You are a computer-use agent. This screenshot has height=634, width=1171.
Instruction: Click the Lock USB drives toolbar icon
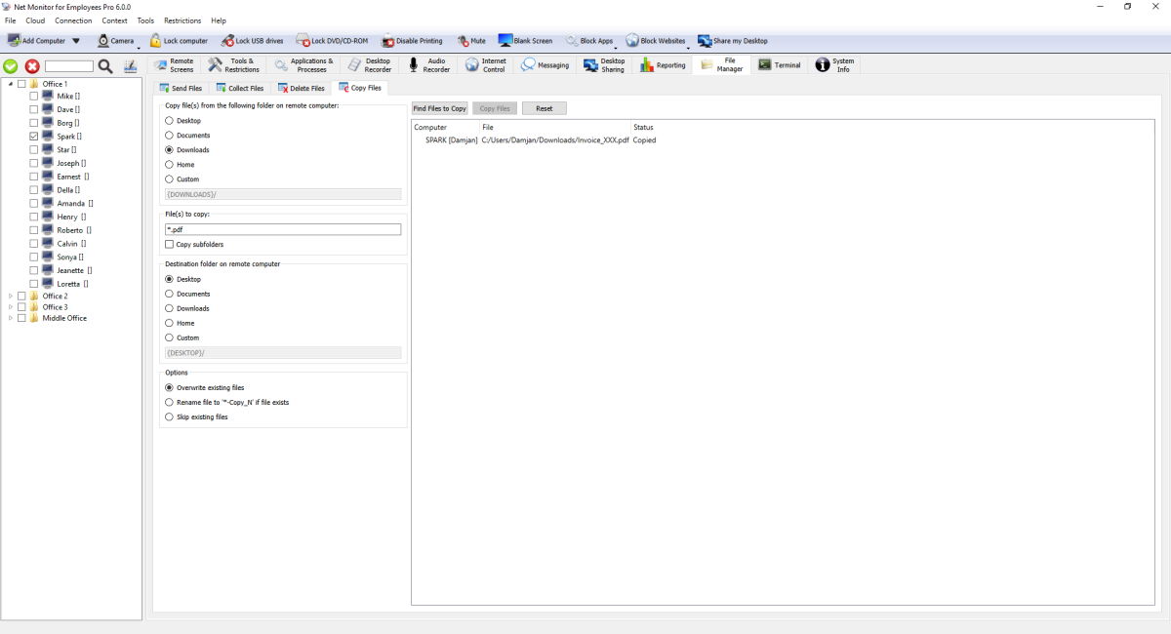pos(228,41)
